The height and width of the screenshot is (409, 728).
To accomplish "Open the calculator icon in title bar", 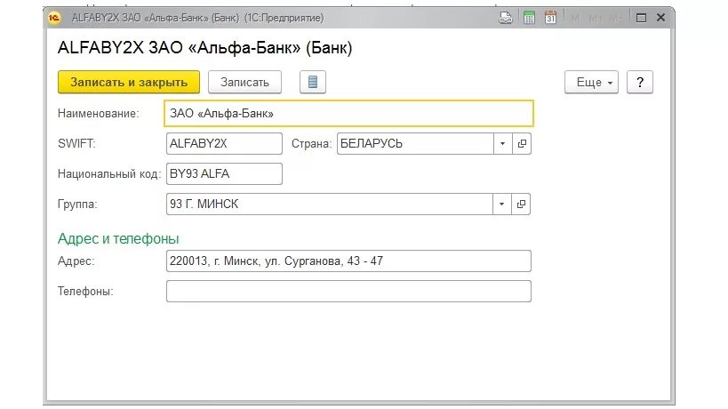I will 529,18.
